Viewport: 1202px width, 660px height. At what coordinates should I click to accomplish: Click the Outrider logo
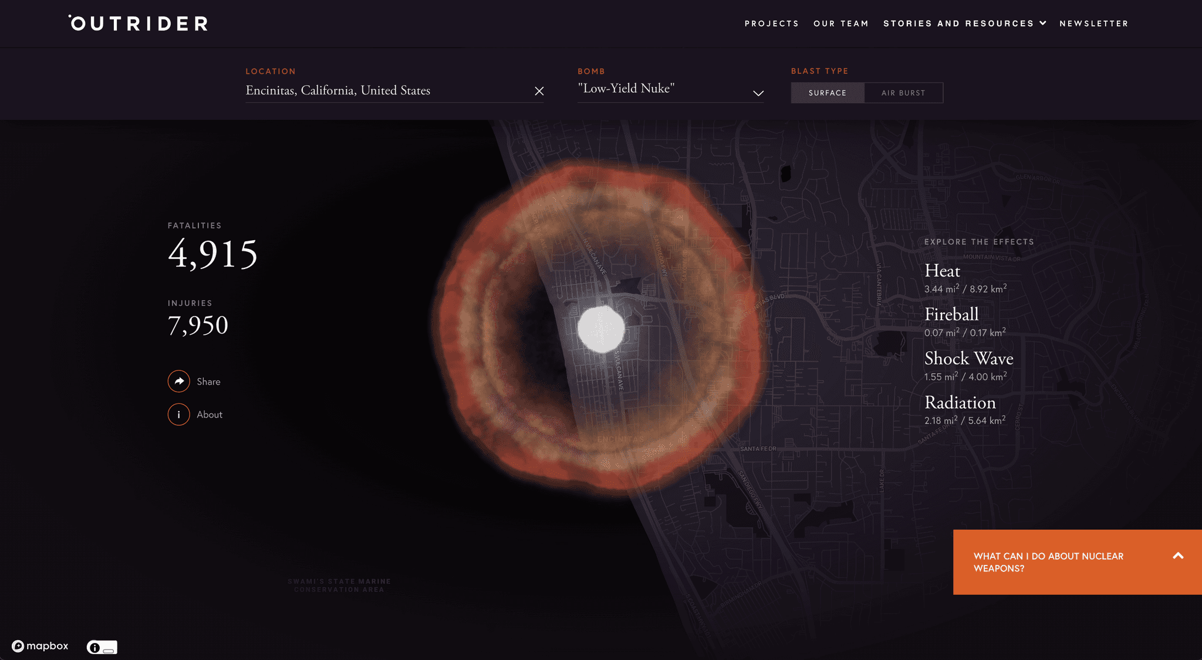tap(139, 23)
